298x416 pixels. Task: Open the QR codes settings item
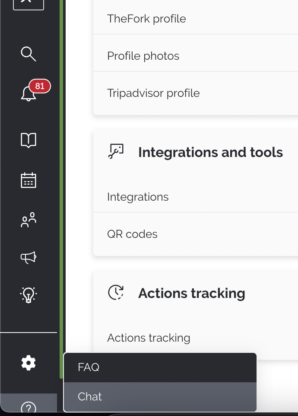(x=132, y=234)
